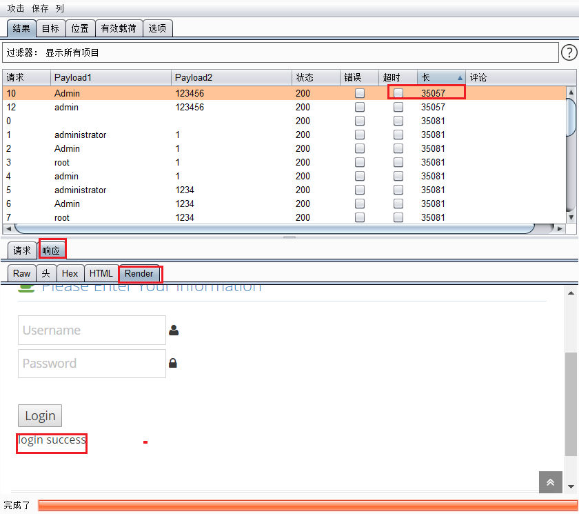Click the scroll-to-top double chevron icon
The width and height of the screenshot is (579, 514).
(550, 482)
